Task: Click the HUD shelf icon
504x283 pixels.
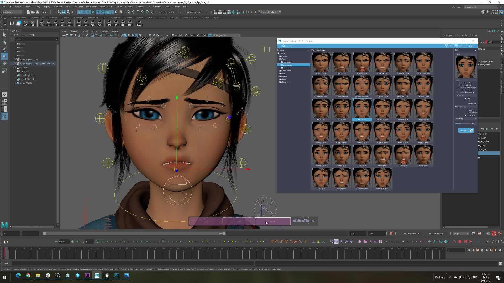Action: (33, 23)
